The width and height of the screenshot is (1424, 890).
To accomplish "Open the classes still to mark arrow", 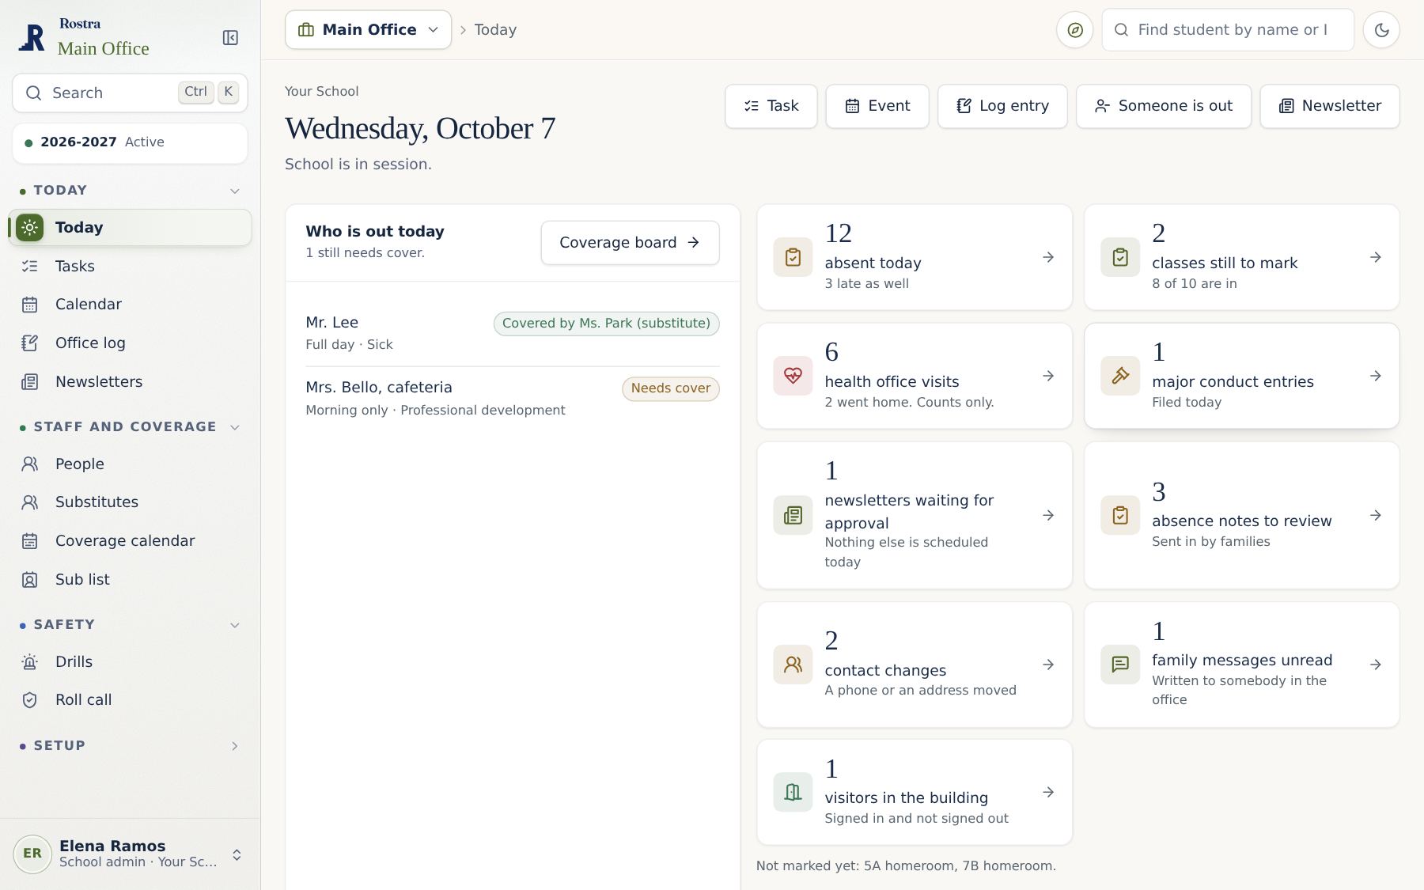I will 1376,257.
